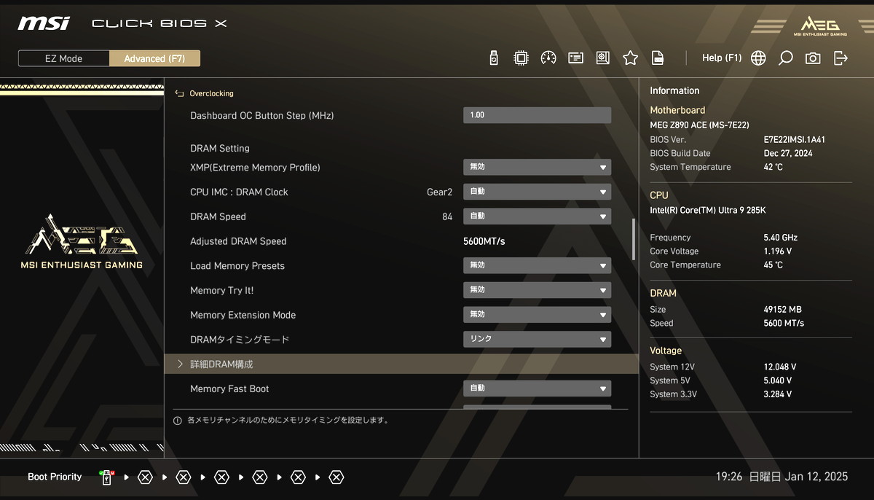The height and width of the screenshot is (500, 874).
Task: Click the CPU chip icon in toolbar
Action: (x=521, y=58)
